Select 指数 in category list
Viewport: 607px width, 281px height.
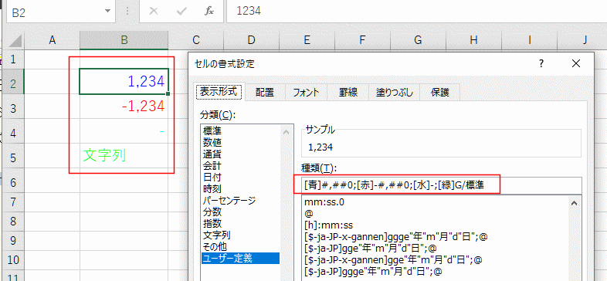pyautogui.click(x=240, y=223)
